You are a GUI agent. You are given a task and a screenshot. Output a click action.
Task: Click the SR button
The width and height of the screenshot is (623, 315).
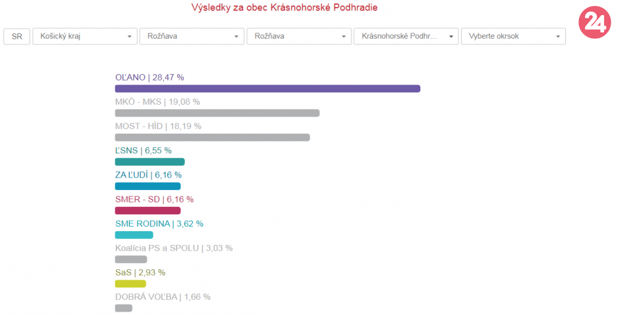[x=17, y=37]
